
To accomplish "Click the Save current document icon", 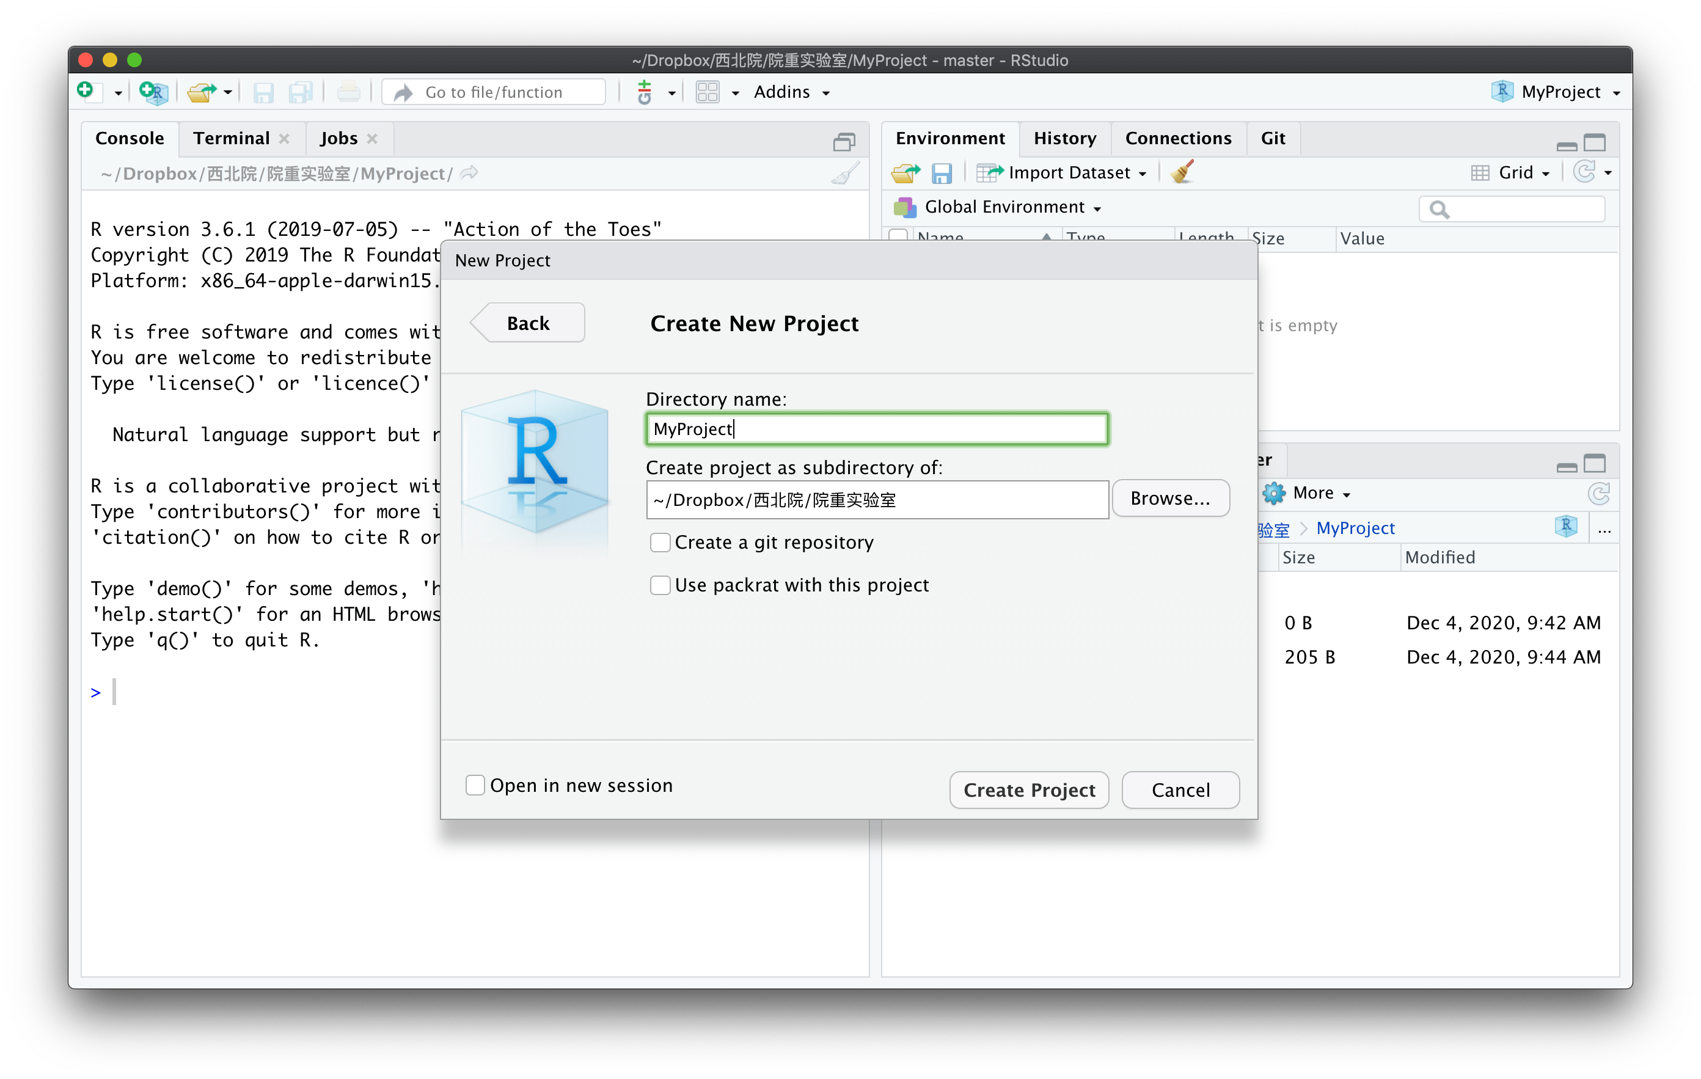I will coord(263,93).
